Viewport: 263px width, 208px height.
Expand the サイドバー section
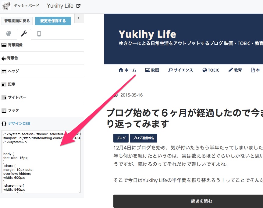pyautogui.click(x=42, y=97)
